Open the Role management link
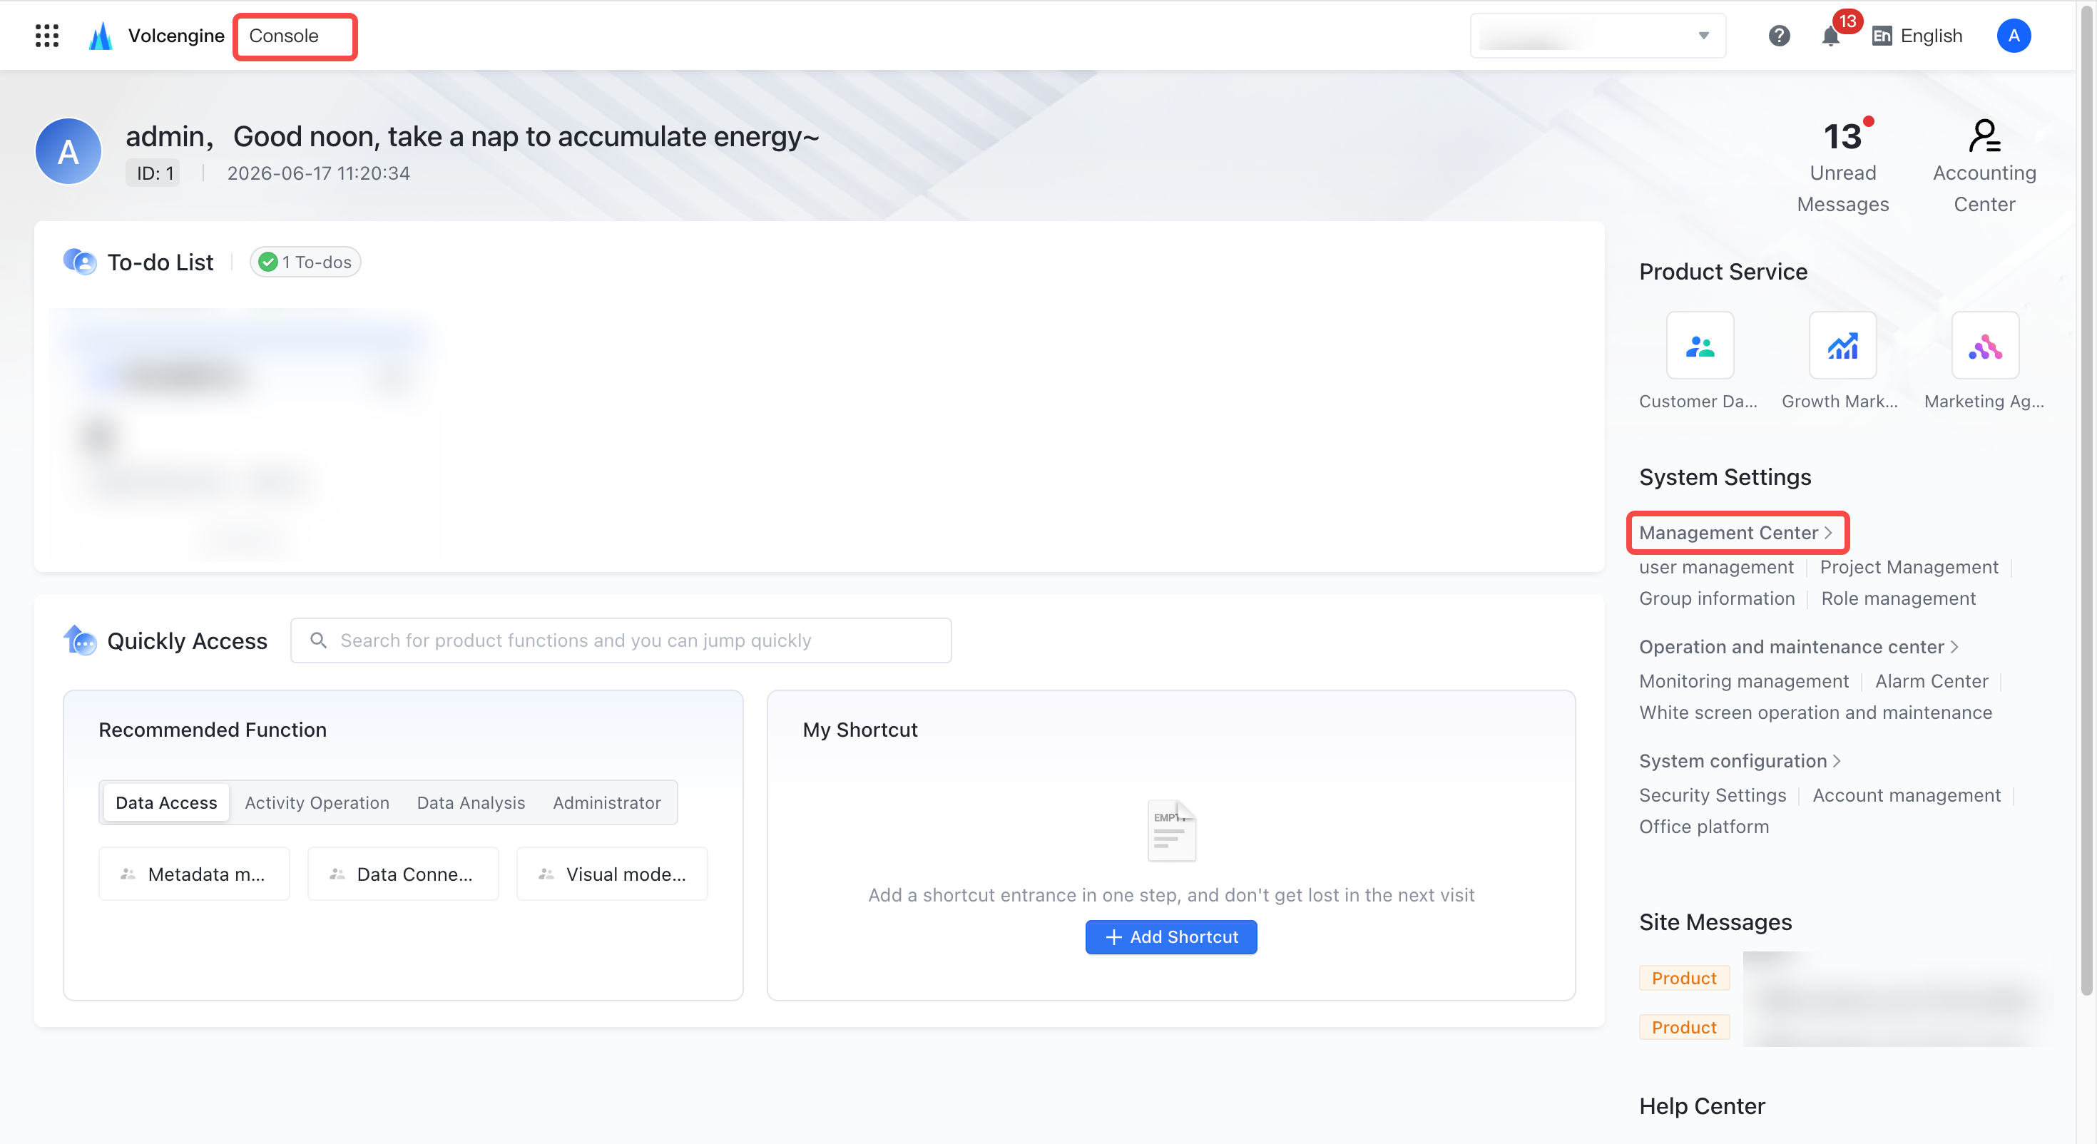Viewport: 2097px width, 1144px height. click(1897, 598)
